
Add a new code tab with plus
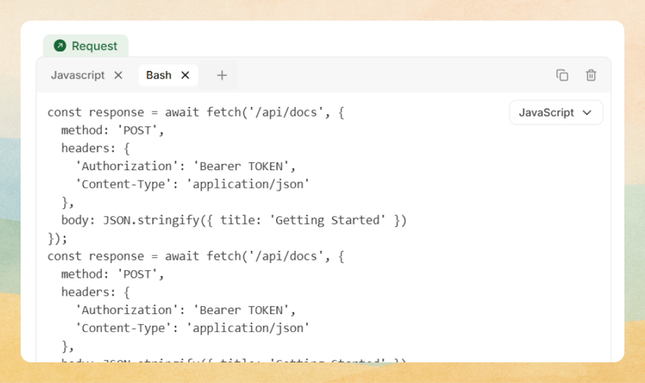coord(222,75)
